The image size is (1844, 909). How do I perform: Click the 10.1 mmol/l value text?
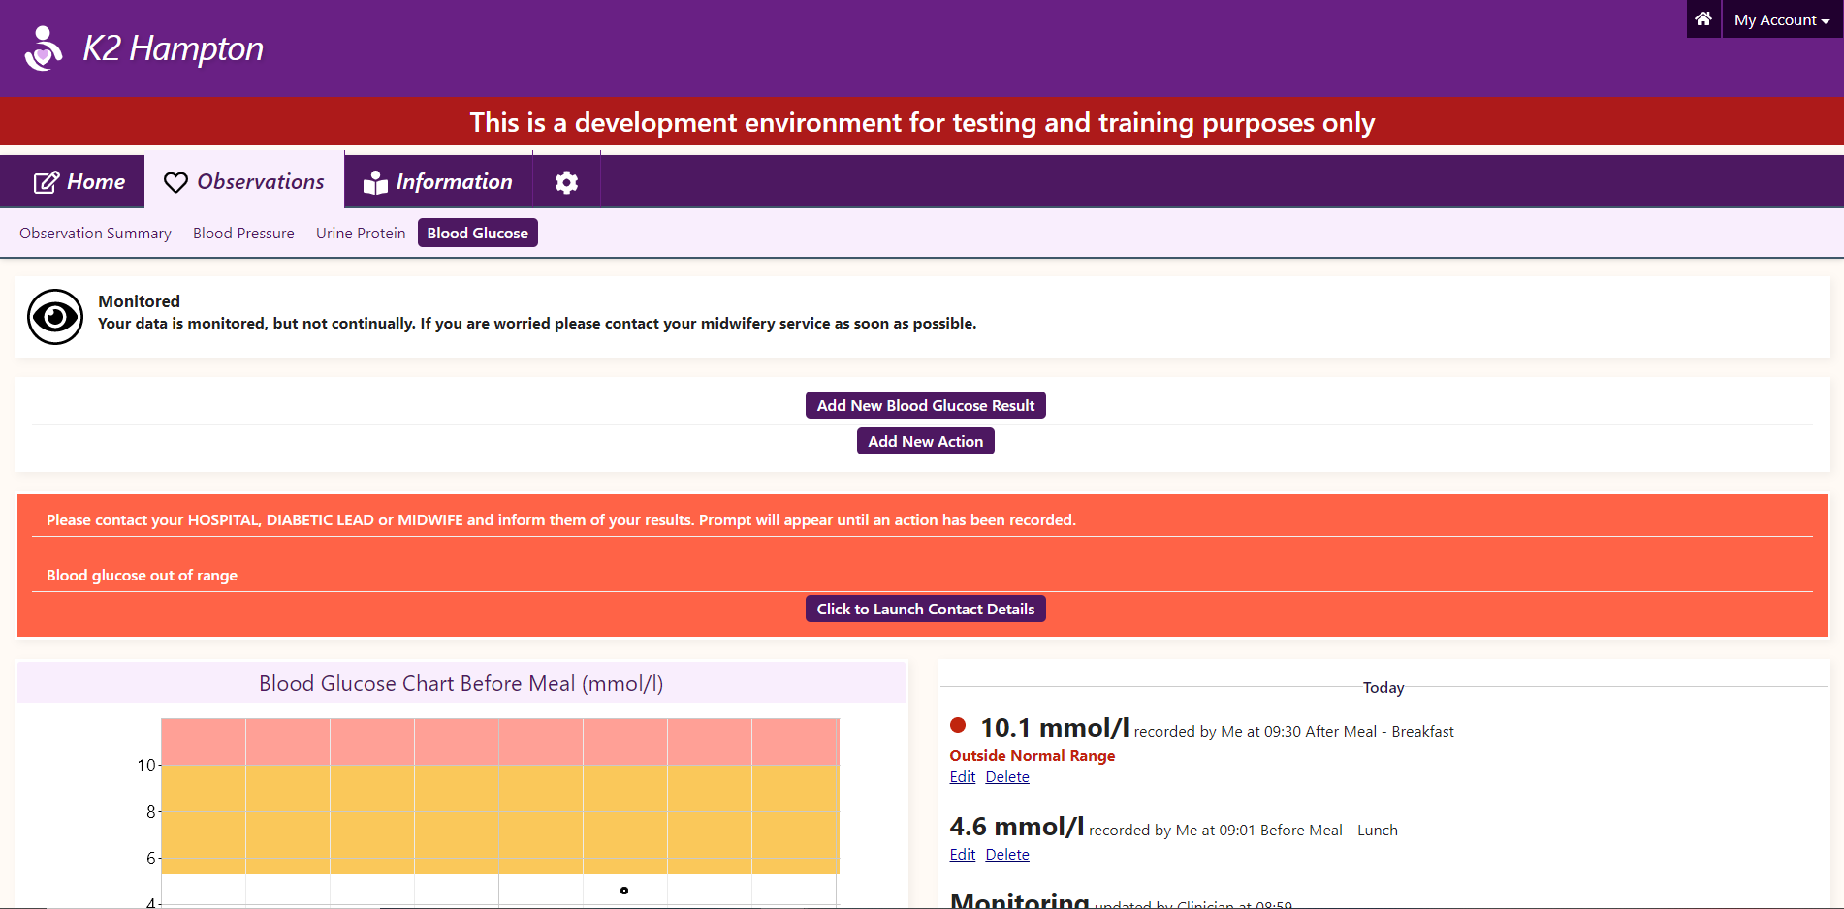(x=1055, y=728)
